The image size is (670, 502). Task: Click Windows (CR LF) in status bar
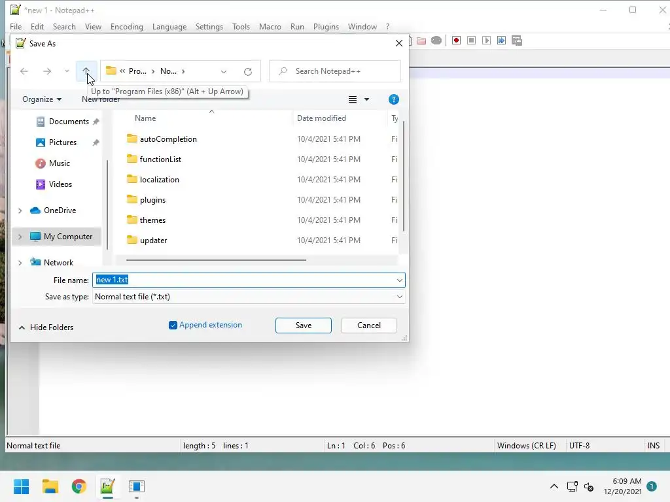pos(527,446)
